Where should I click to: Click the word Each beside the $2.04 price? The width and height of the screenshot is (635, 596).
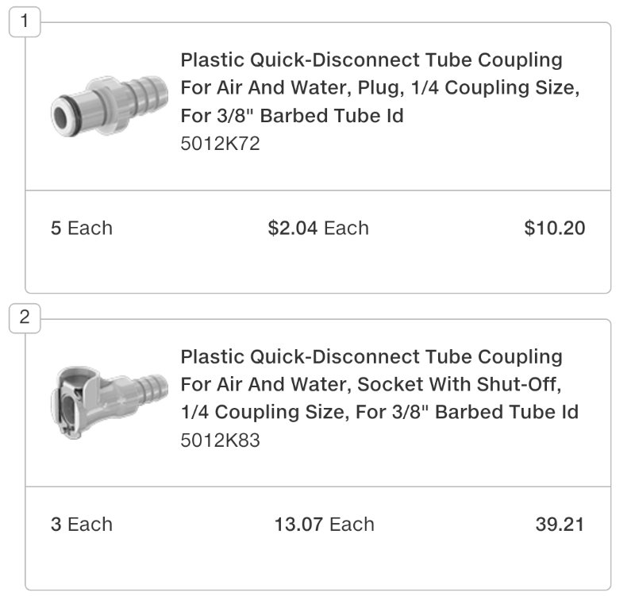click(346, 229)
